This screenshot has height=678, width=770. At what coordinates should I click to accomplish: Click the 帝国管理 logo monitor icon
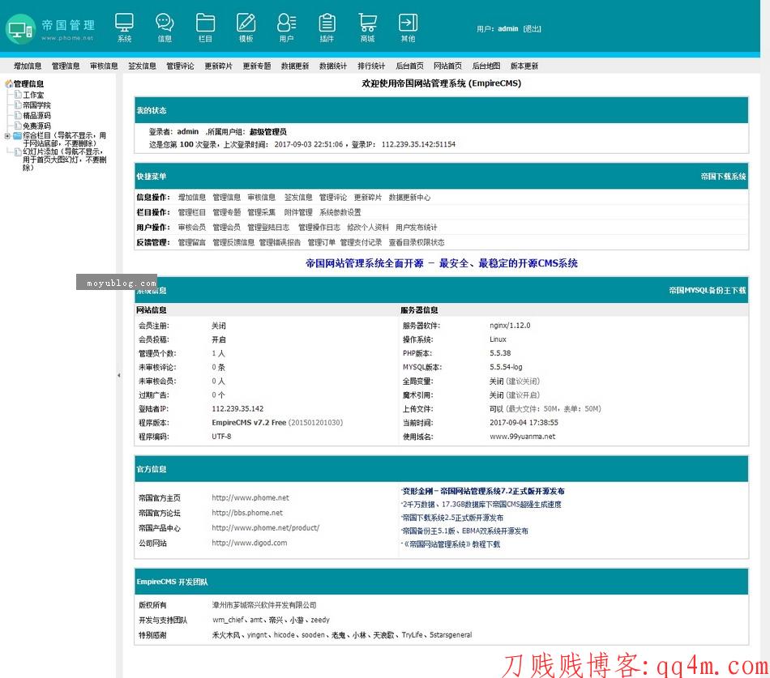point(20,29)
